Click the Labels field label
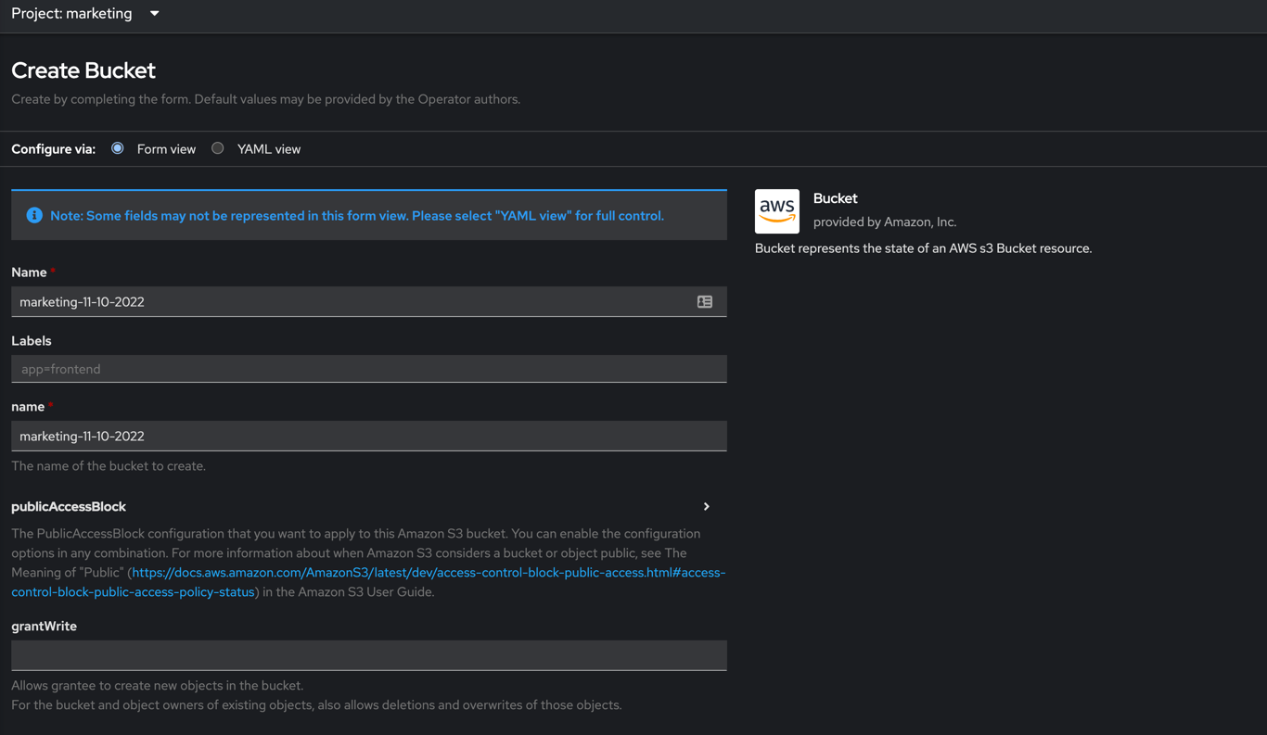 click(x=32, y=341)
